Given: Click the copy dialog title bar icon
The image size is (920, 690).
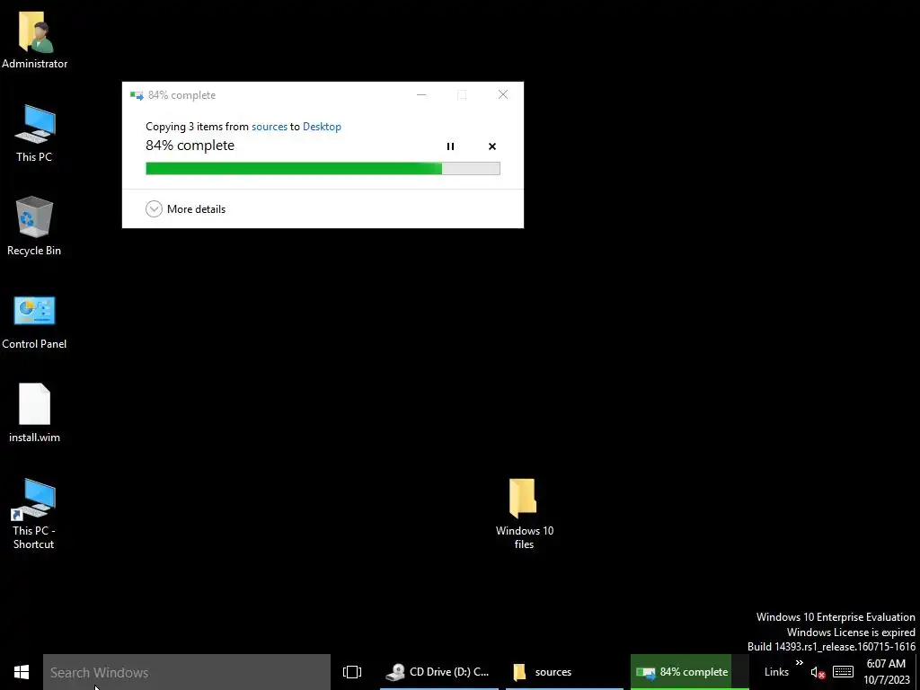Looking at the screenshot, I should [x=137, y=95].
